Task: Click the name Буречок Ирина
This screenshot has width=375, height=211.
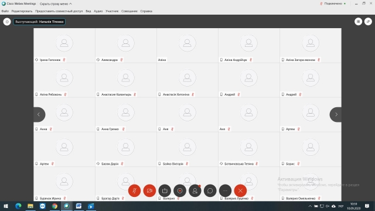Action: [50, 199]
